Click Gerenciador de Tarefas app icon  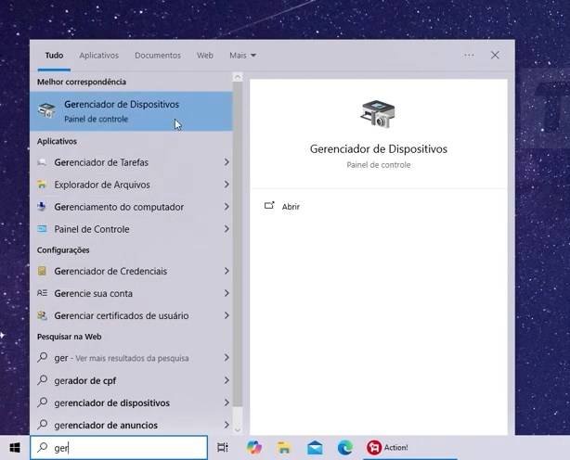(42, 162)
